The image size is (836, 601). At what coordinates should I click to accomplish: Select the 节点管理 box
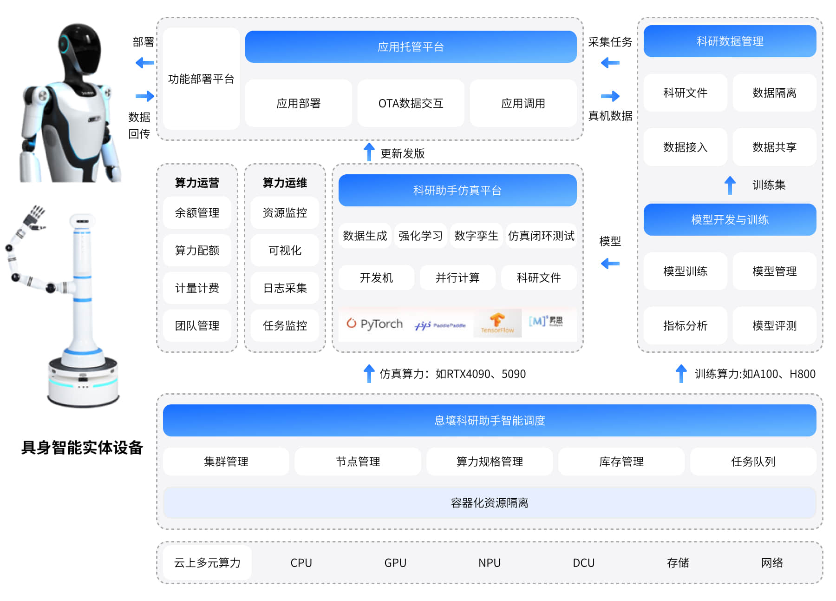pos(358,461)
